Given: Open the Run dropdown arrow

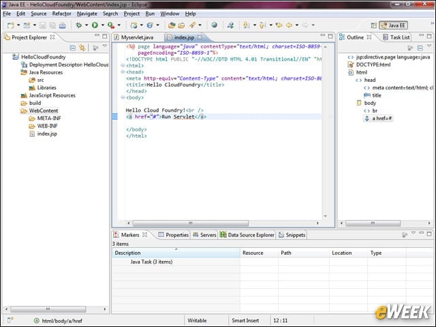Looking at the screenshot, I should point(103,25).
